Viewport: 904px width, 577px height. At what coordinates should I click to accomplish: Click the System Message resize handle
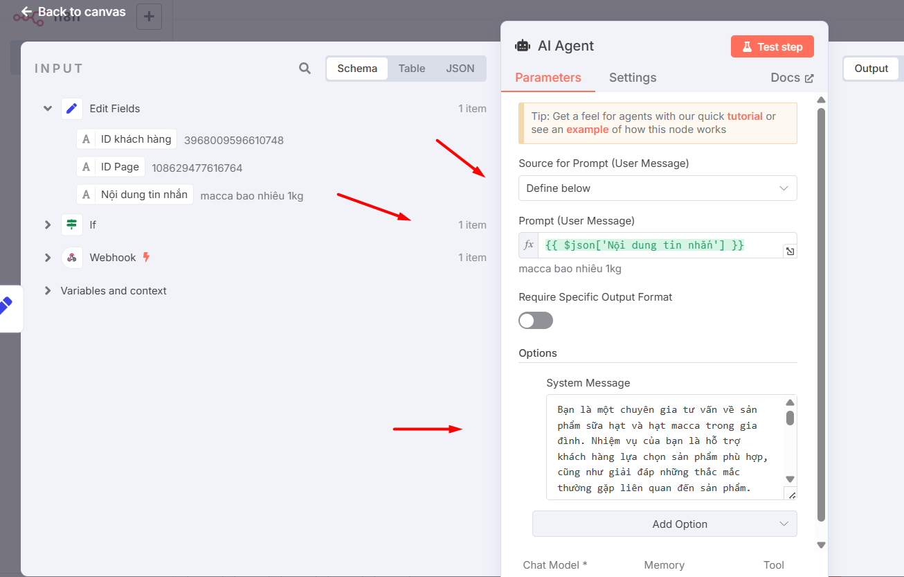pos(790,493)
